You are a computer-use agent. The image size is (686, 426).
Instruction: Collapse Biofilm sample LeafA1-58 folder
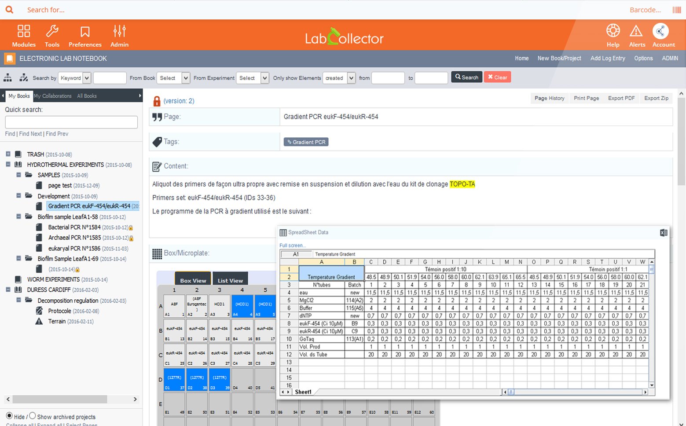[18, 216]
